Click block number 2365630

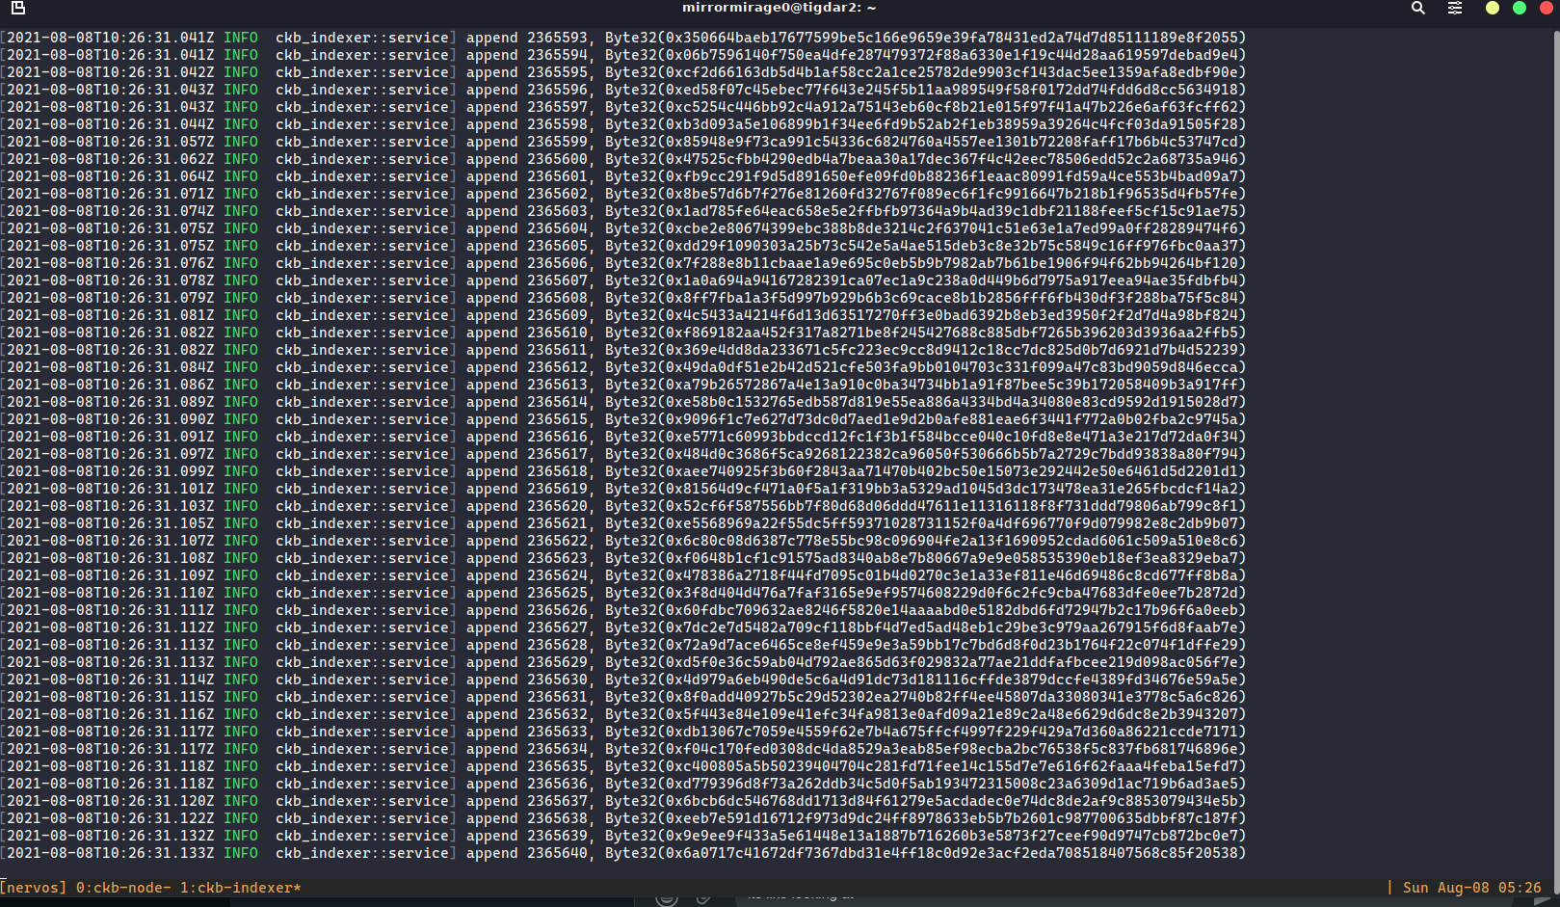click(x=557, y=680)
